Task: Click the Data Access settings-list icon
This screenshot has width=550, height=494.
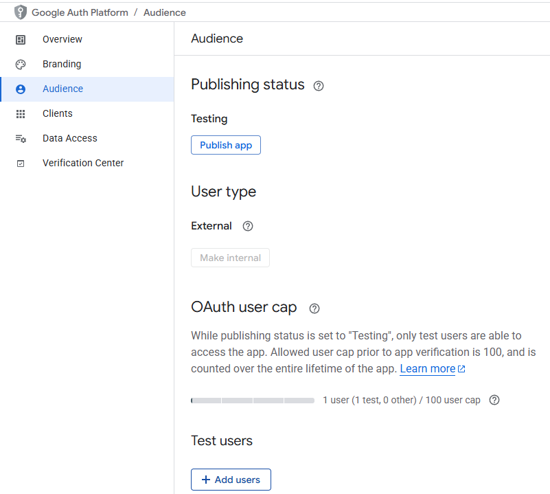Action: [21, 139]
